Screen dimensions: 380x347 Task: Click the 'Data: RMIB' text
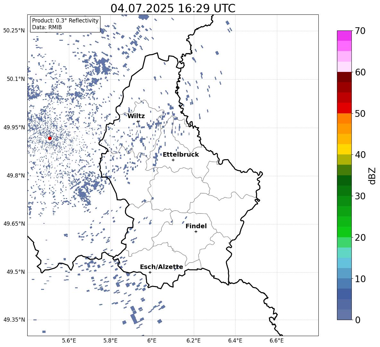(x=47, y=27)
